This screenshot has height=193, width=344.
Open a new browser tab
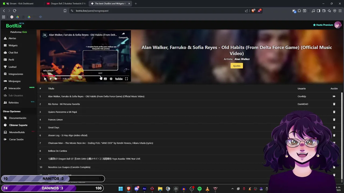point(136,3)
